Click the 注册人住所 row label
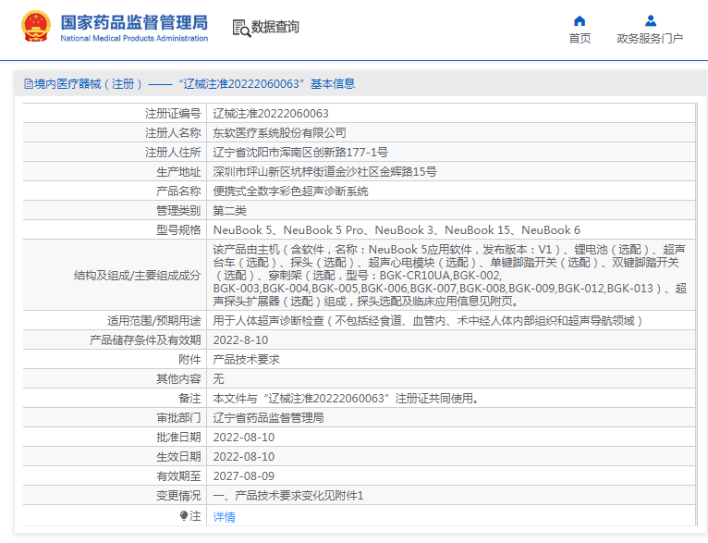 (173, 153)
